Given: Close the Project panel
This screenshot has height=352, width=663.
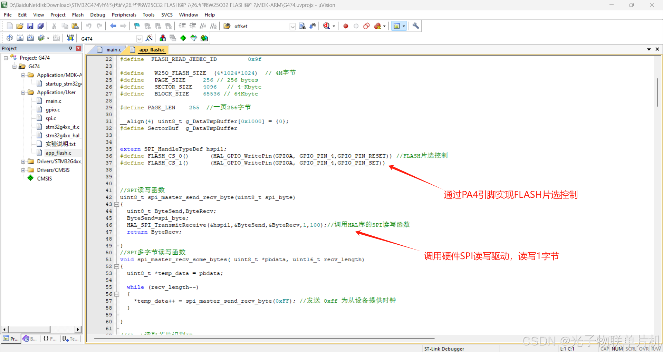Looking at the screenshot, I should (x=78, y=48).
